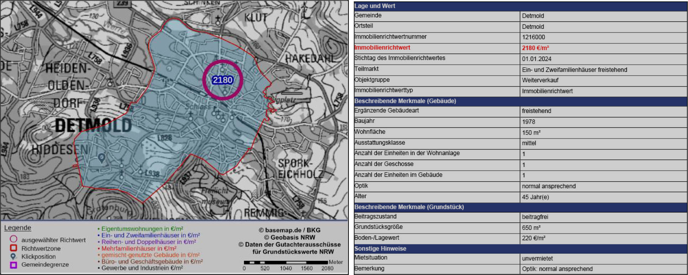Click the mittel value for Ausstattungsklasse
This screenshot has height=275, width=688.
point(529,143)
